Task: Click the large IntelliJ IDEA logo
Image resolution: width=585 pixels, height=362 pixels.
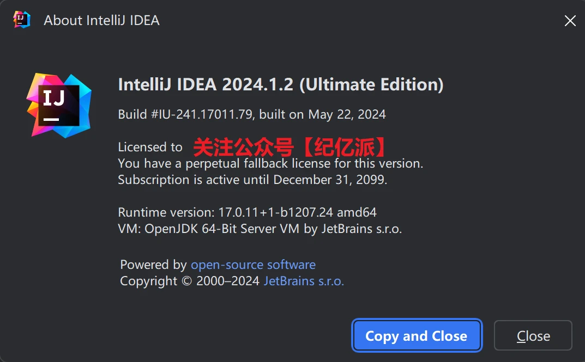Action: 59,105
